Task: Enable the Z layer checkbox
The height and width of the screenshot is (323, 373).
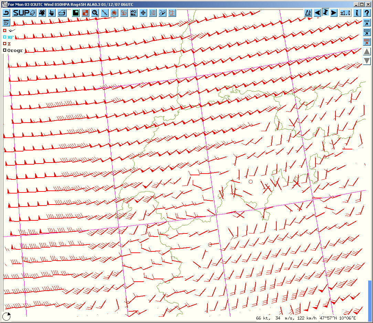Action: [5, 44]
